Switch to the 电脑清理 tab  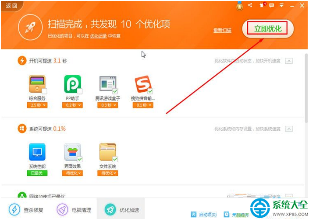[74, 210]
